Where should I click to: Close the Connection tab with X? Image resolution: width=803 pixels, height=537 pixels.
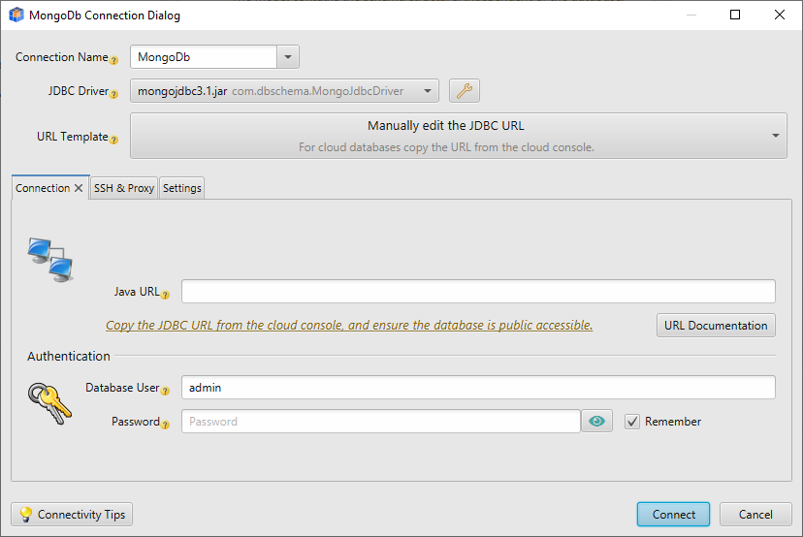(x=79, y=188)
